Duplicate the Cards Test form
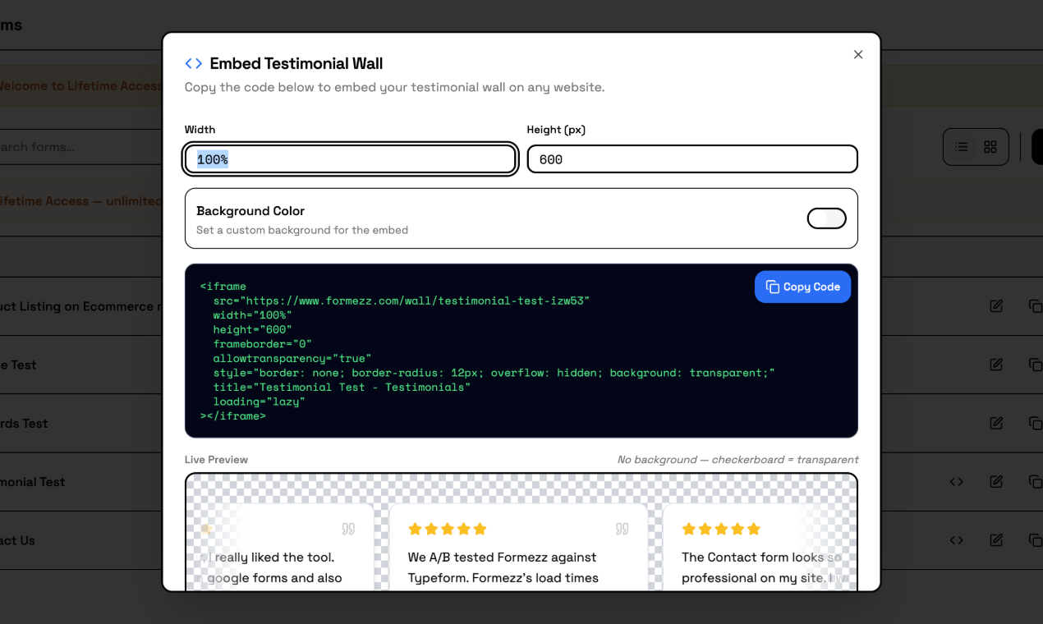The width and height of the screenshot is (1043, 624). pyautogui.click(x=1036, y=423)
